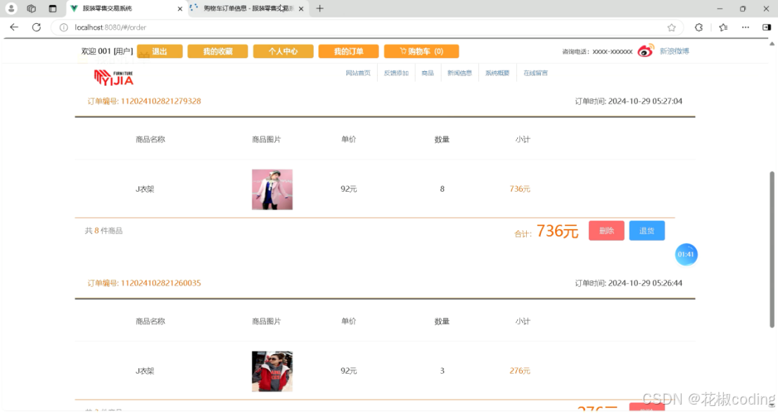
Task: Close the 服装零售交易系统 tab
Action: (x=179, y=9)
